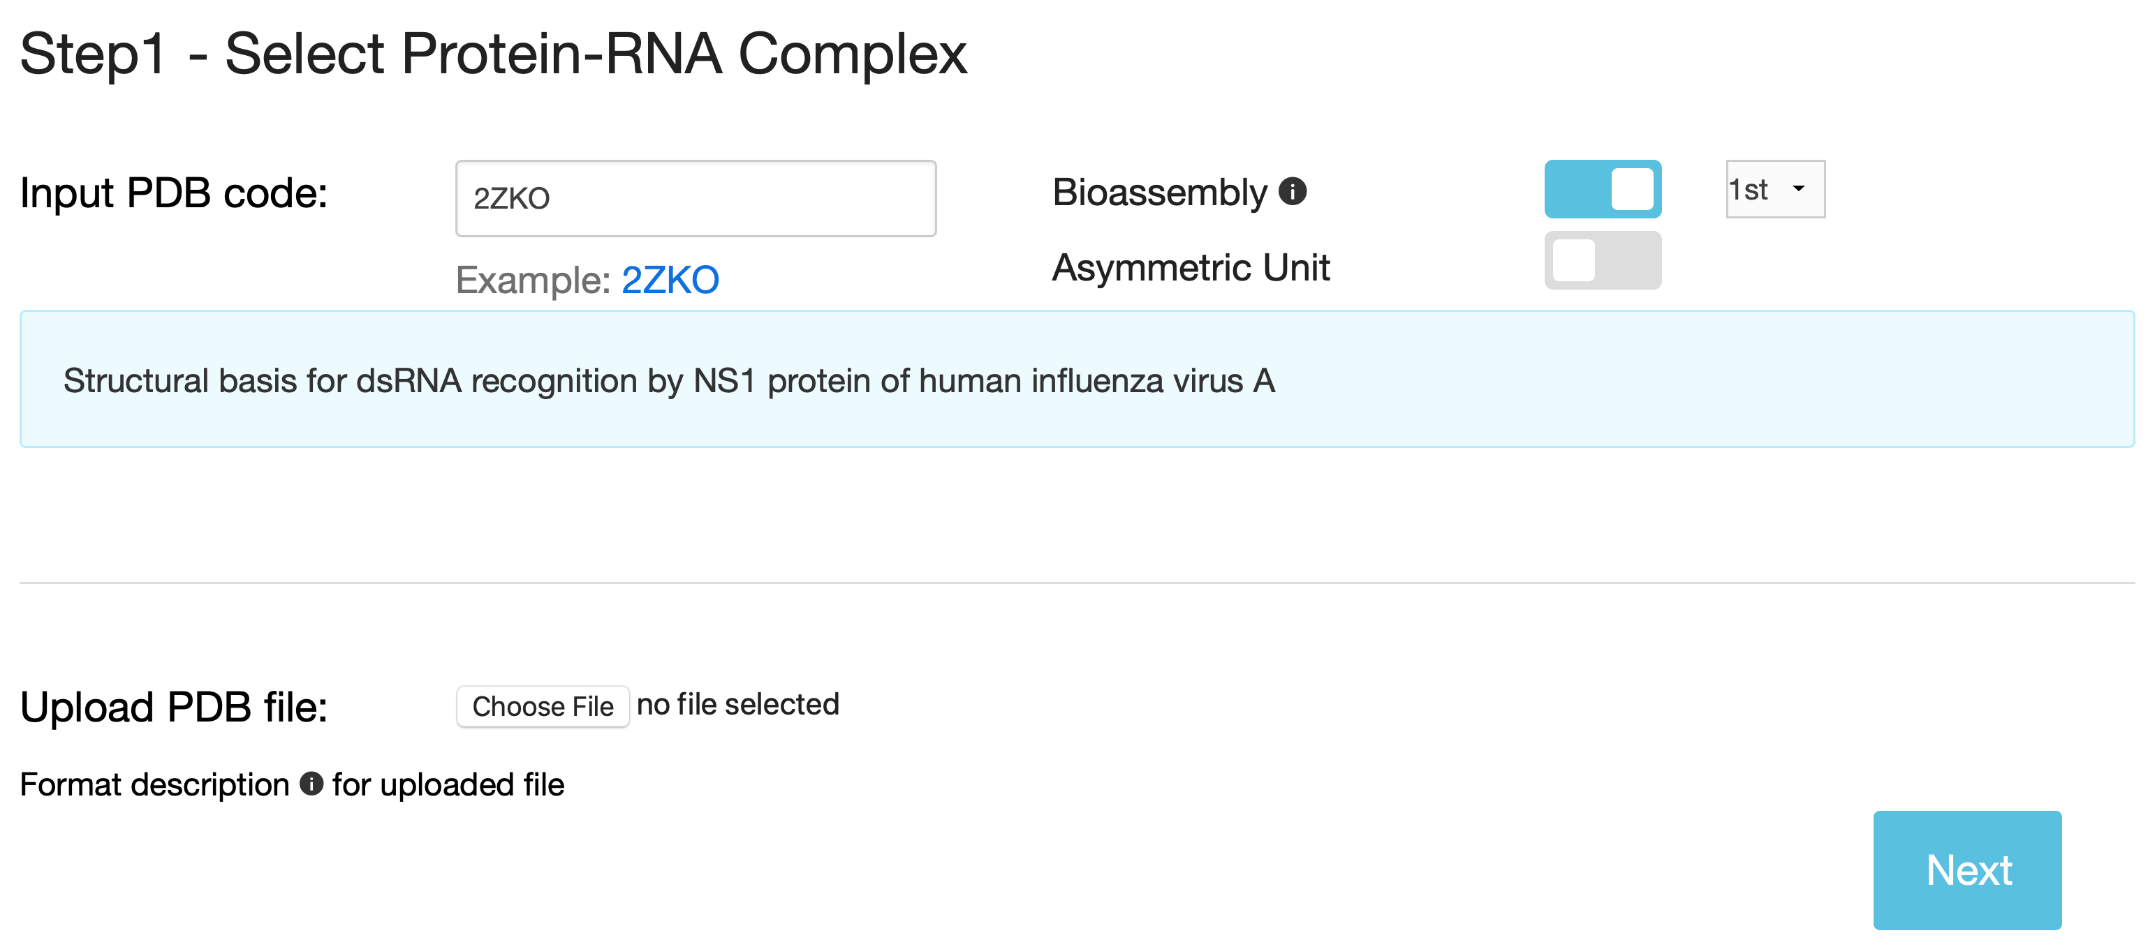Viewport: 2148px width, 949px height.
Task: Click the caret arrow beside 1st
Action: tap(1799, 189)
